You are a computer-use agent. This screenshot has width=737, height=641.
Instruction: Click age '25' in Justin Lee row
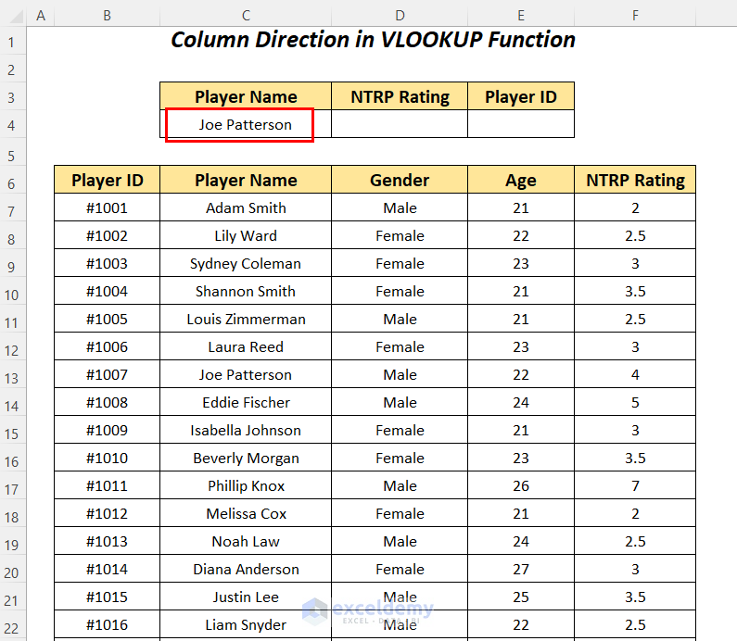(x=521, y=597)
